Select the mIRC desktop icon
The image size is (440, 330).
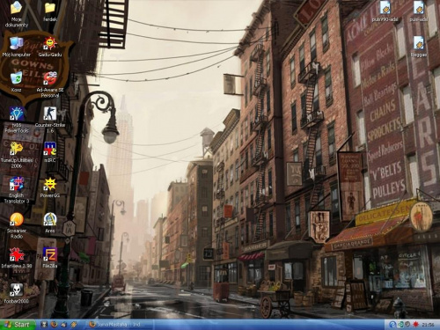50,152
